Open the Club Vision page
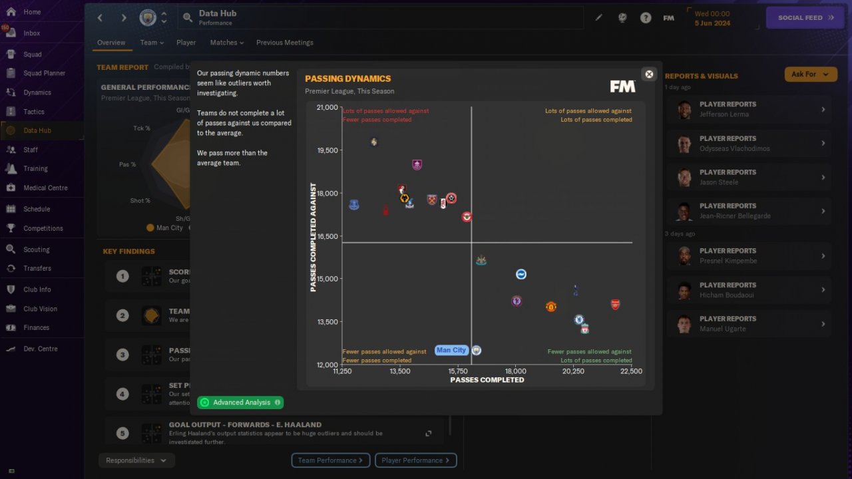The image size is (852, 479). (42, 309)
